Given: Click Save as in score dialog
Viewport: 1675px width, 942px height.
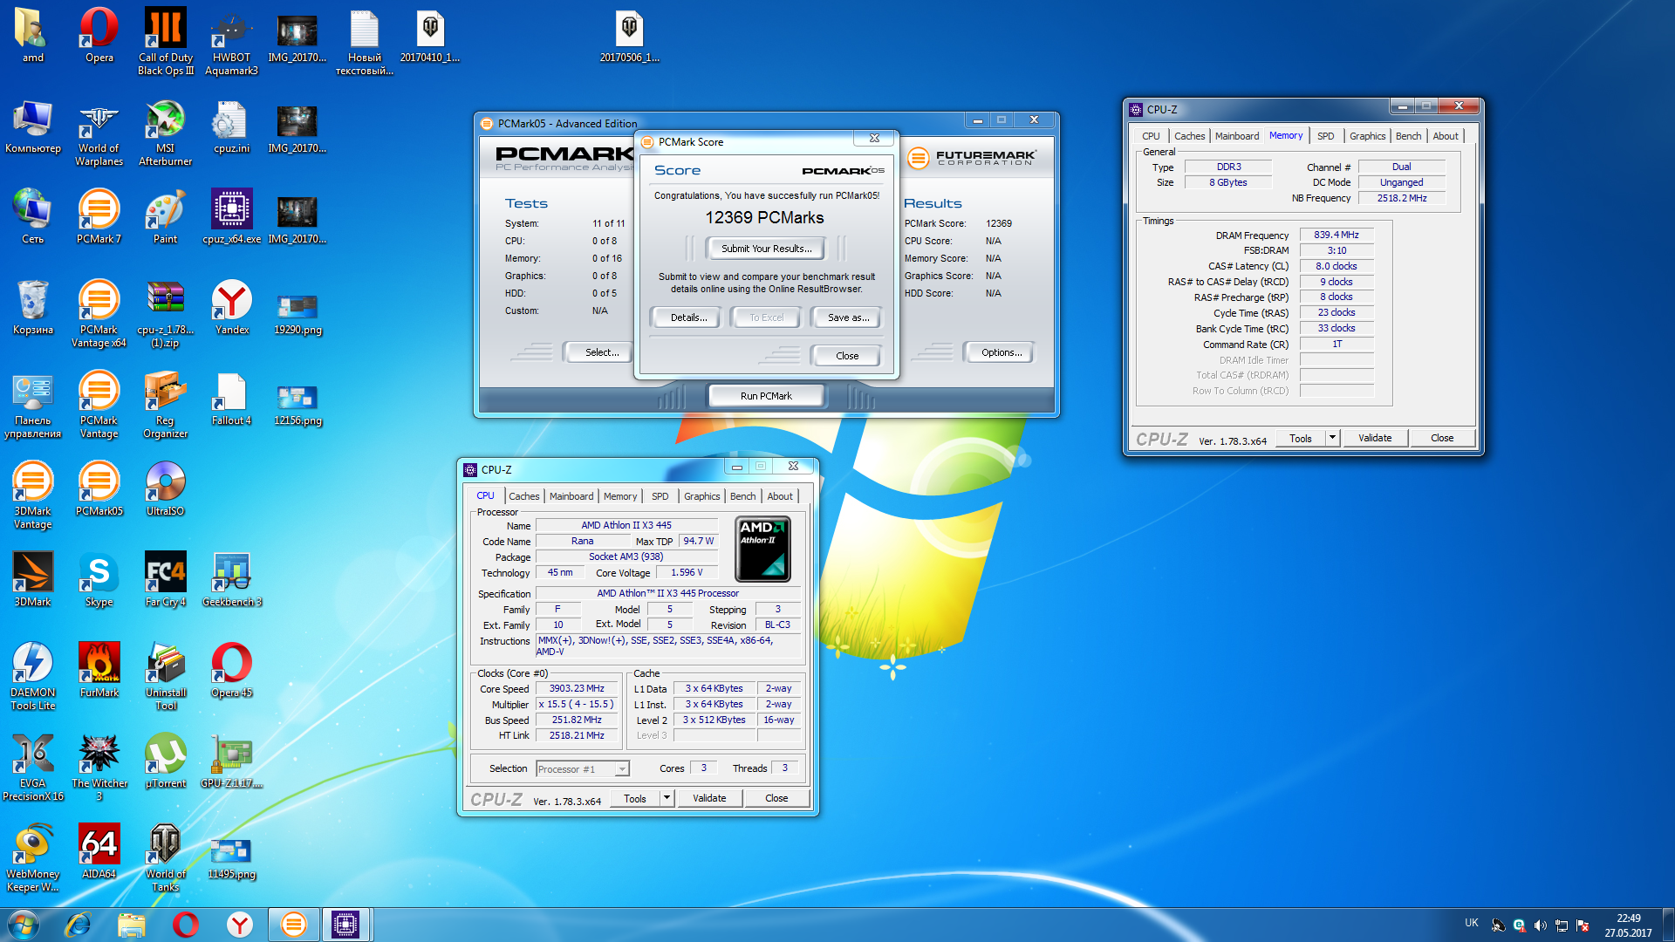Looking at the screenshot, I should point(848,317).
